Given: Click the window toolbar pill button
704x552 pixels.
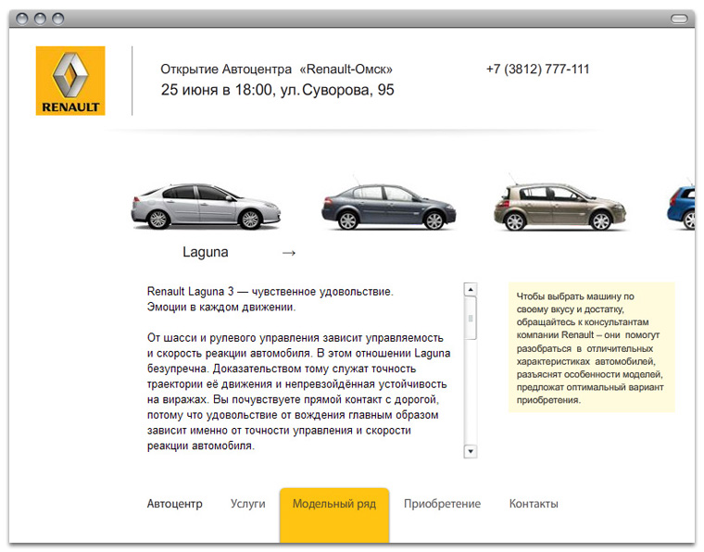Looking at the screenshot, I should pyautogui.click(x=679, y=19).
